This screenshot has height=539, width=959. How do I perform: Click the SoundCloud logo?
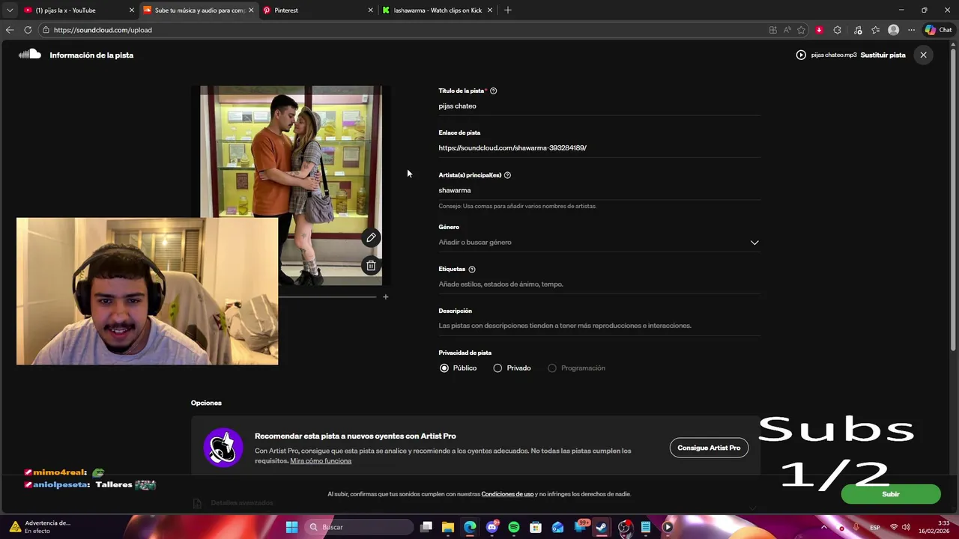(30, 54)
